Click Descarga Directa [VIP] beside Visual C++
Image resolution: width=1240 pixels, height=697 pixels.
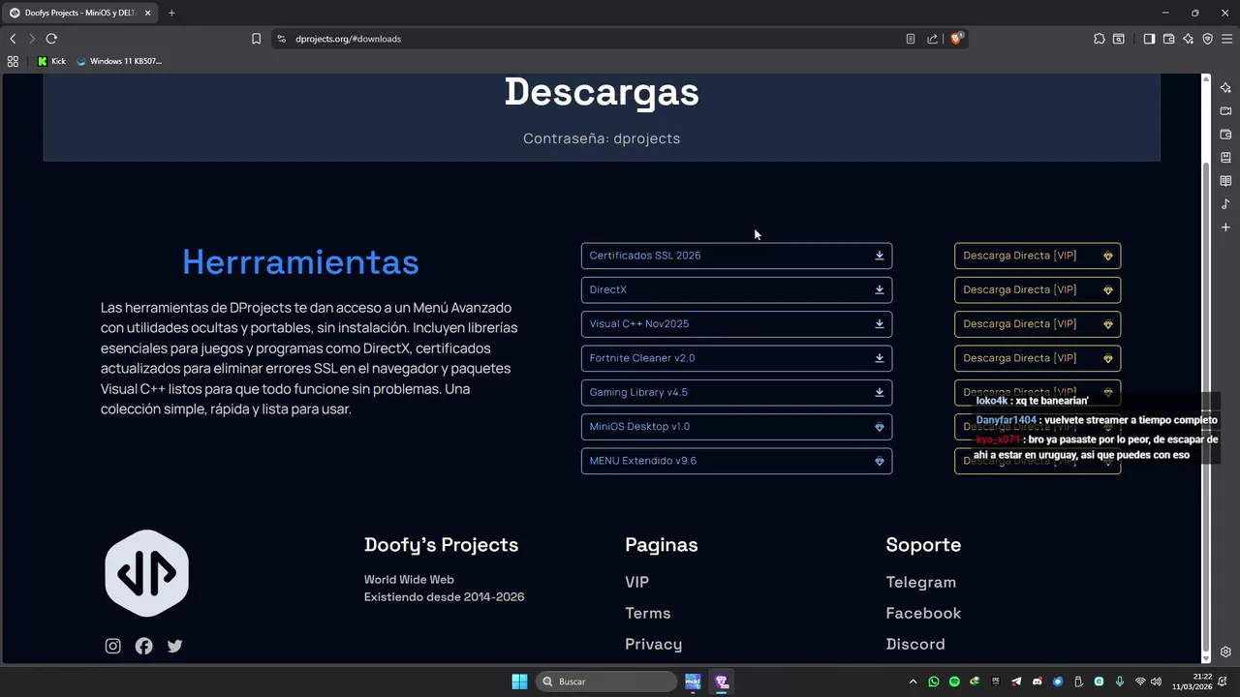pos(1038,324)
